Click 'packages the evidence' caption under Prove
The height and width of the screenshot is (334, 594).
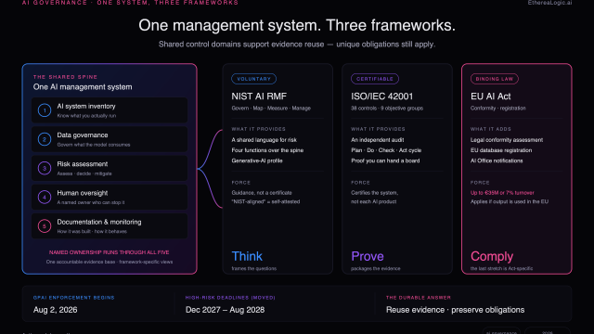[375, 268]
